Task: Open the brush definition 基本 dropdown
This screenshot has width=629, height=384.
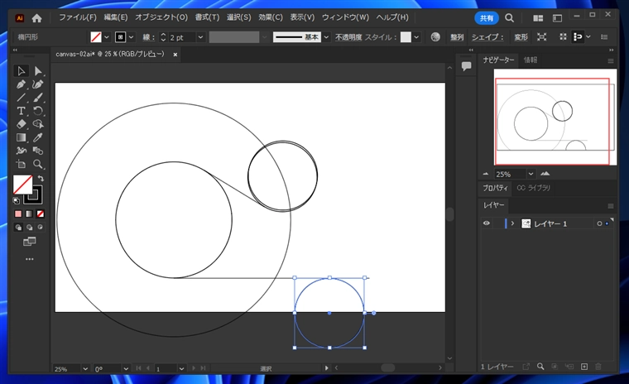Action: point(327,37)
